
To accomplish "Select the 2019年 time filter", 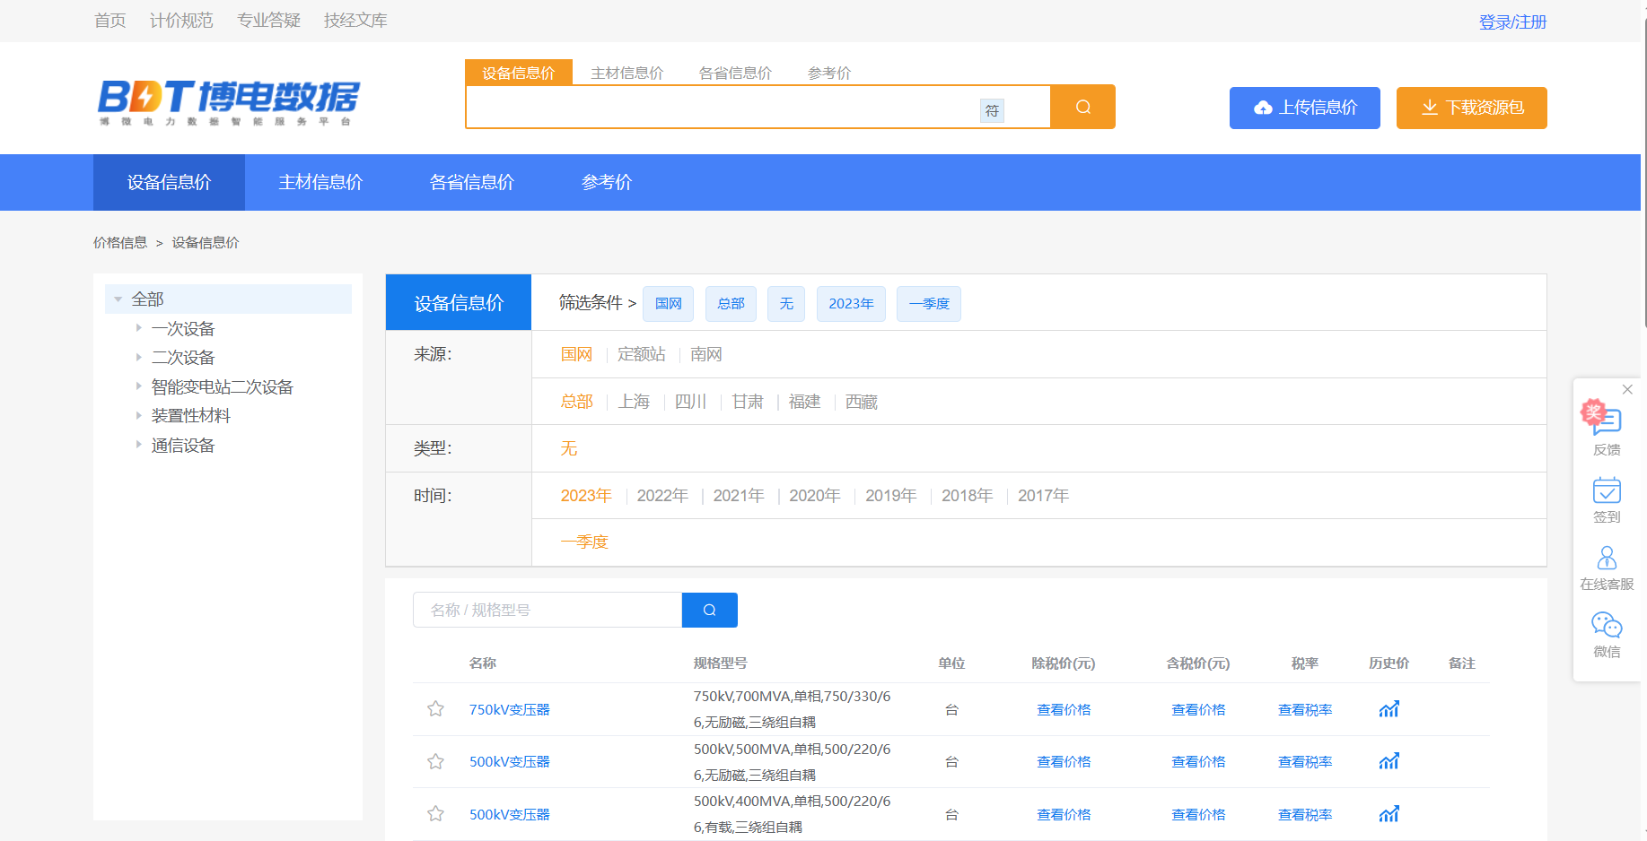I will click(891, 496).
